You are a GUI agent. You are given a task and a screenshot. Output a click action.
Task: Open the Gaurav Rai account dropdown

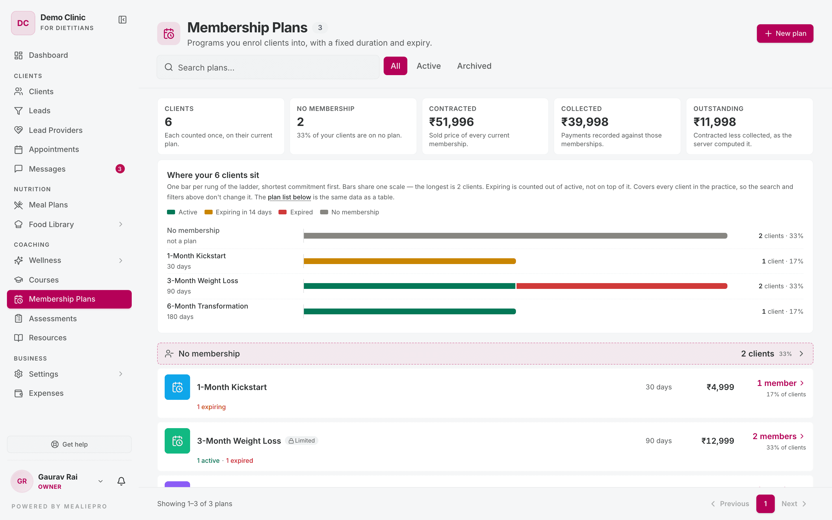(x=101, y=481)
